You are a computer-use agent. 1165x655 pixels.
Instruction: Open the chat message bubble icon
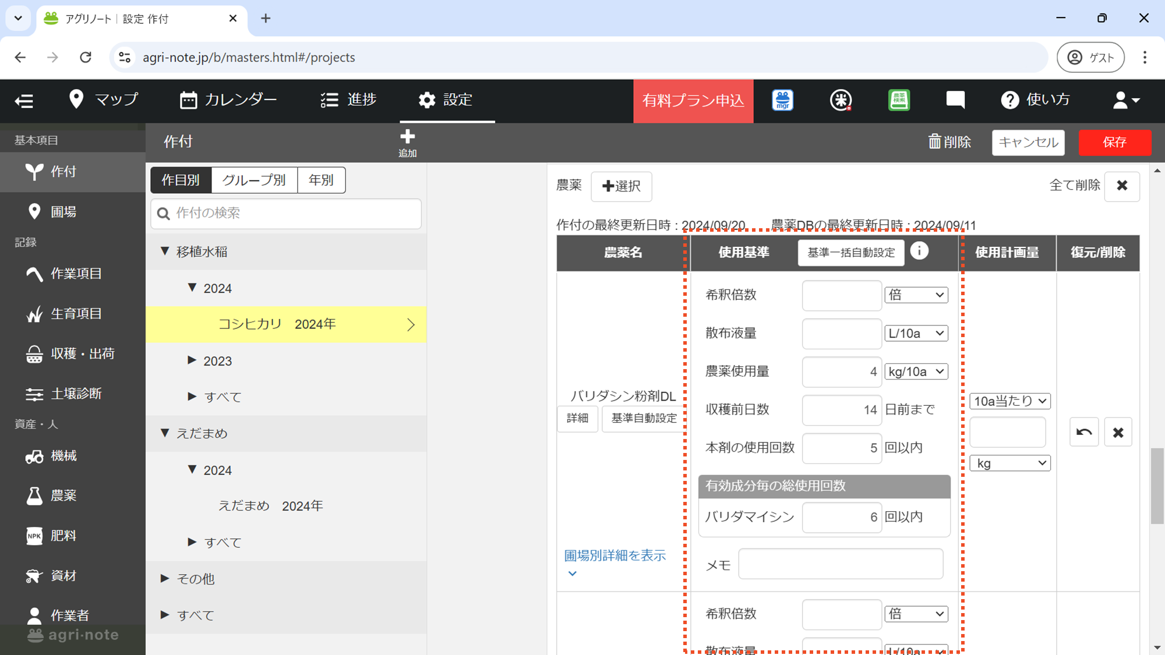pyautogui.click(x=955, y=100)
